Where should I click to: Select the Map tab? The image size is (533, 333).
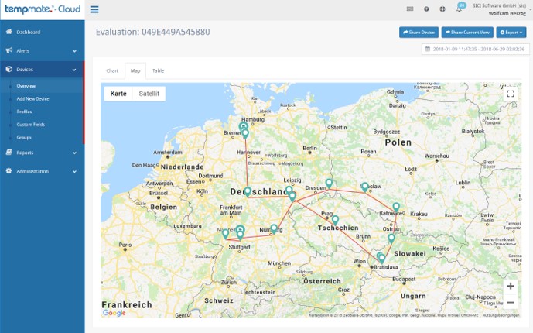pos(135,70)
